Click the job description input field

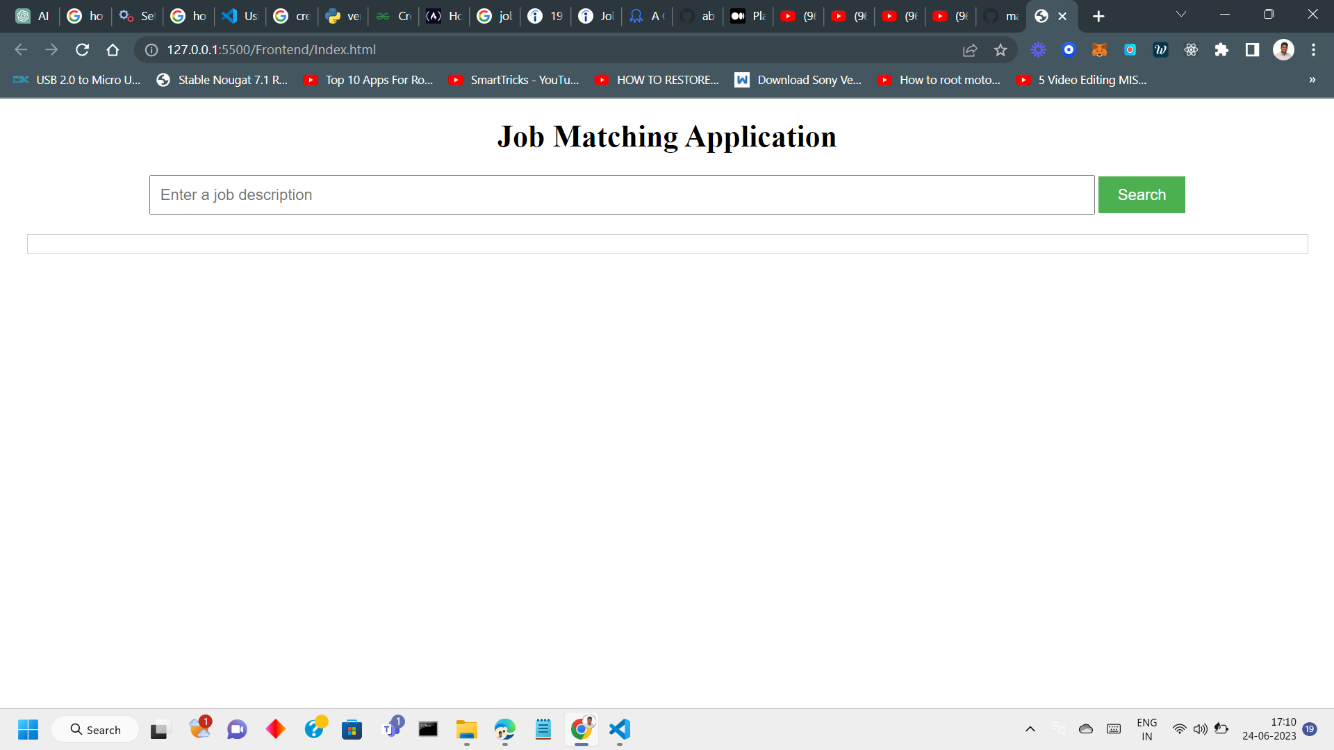(x=621, y=194)
